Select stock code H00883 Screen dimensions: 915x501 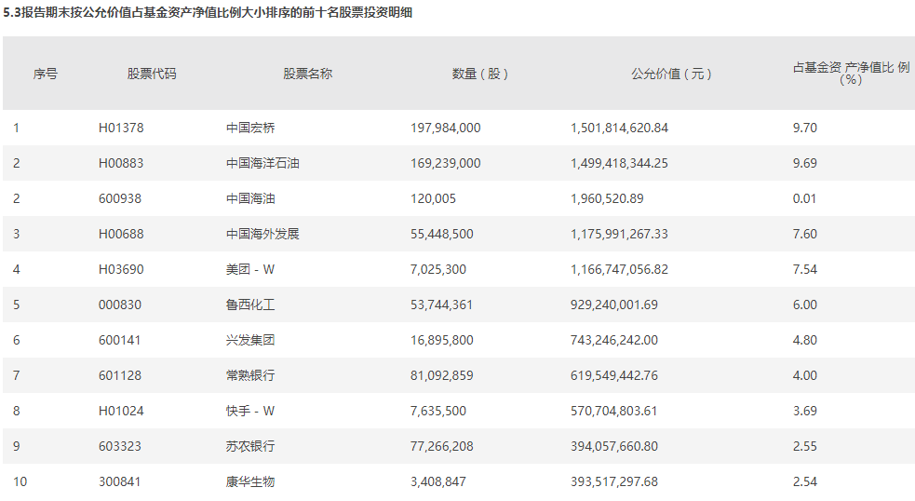(x=121, y=164)
